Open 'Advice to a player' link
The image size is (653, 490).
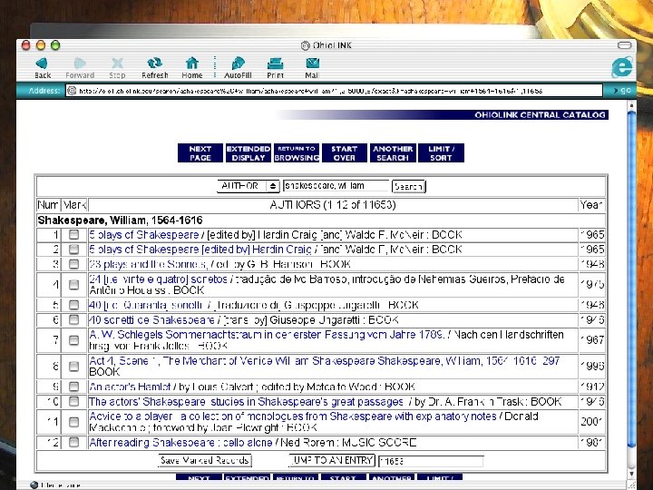(292, 416)
